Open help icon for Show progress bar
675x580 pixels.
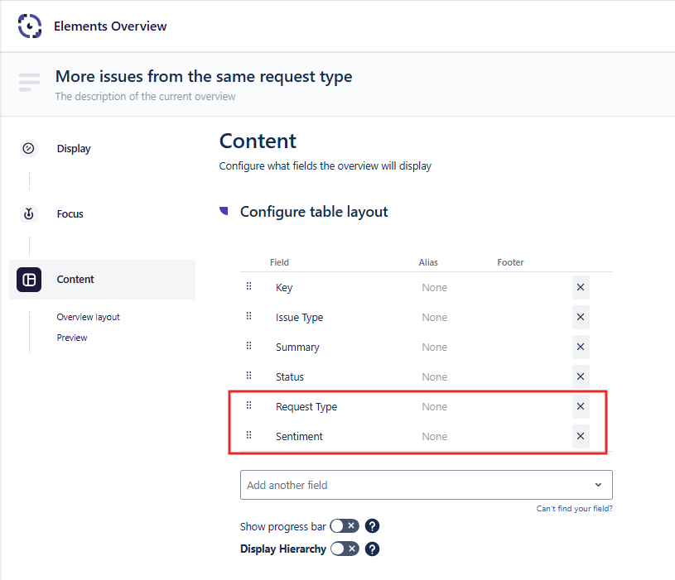373,526
